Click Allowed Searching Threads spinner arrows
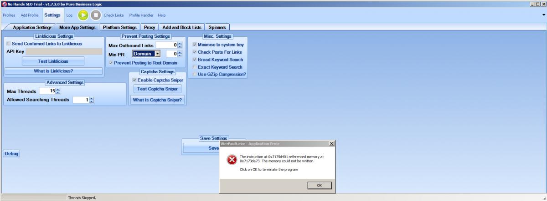 click(91, 100)
